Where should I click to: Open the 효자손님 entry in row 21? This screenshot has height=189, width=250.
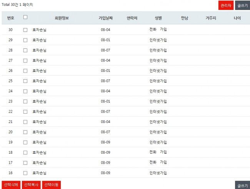(x=39, y=122)
